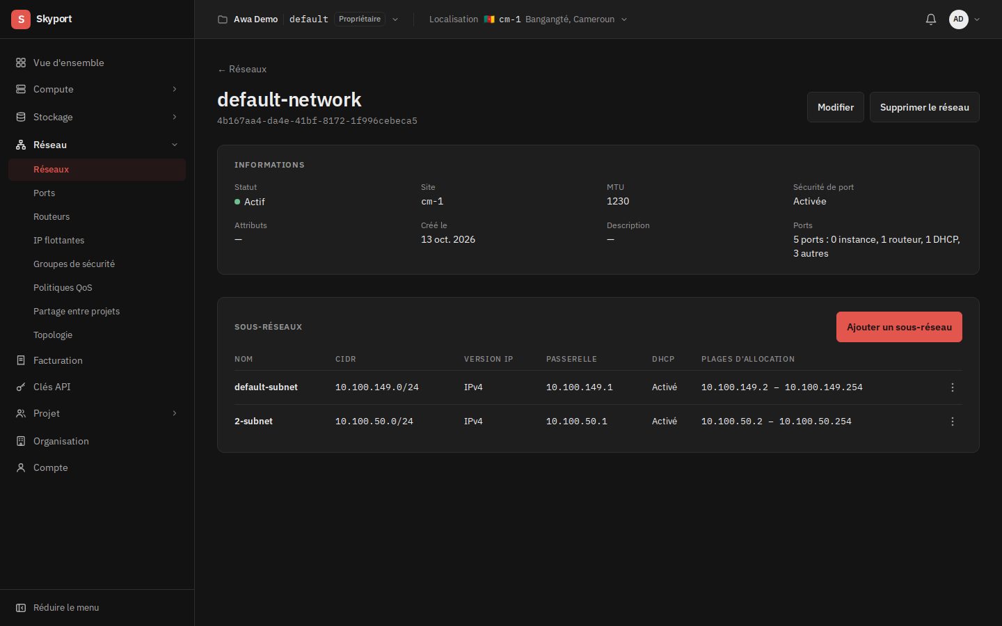Click the 2-subnet name cell
The height and width of the screenshot is (626, 1002).
253,422
